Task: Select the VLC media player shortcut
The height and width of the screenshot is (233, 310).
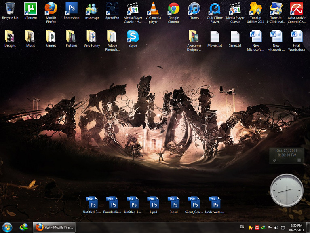Action: click(153, 13)
